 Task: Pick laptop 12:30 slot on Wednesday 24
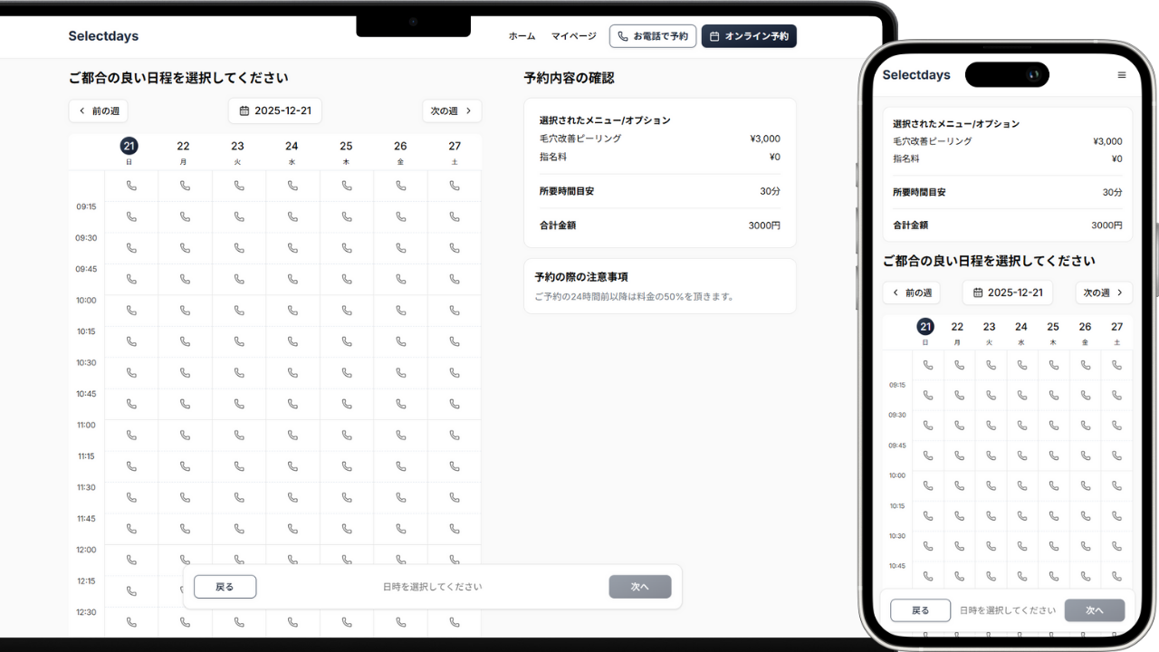click(292, 622)
